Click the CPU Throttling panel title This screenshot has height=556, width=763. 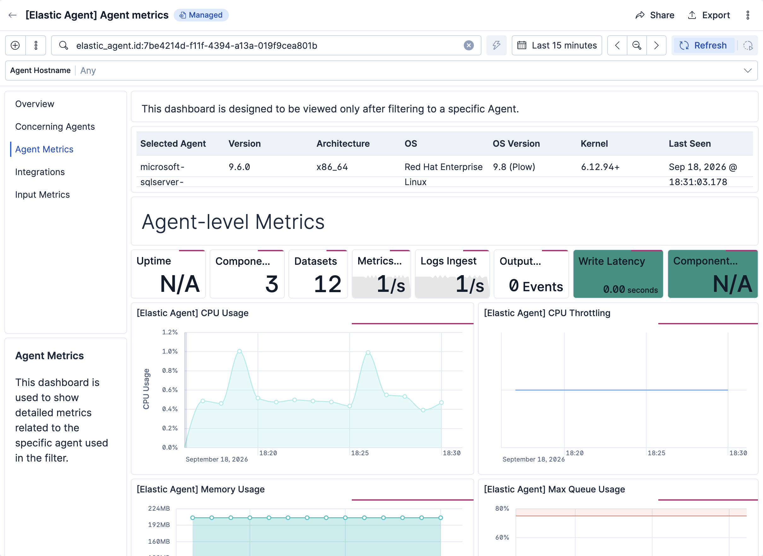(547, 313)
